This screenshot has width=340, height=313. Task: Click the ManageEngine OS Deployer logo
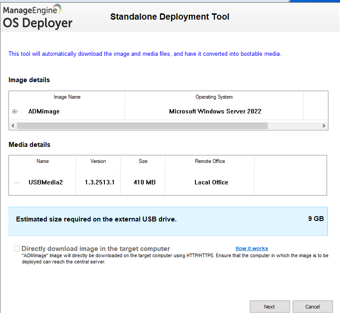37,17
